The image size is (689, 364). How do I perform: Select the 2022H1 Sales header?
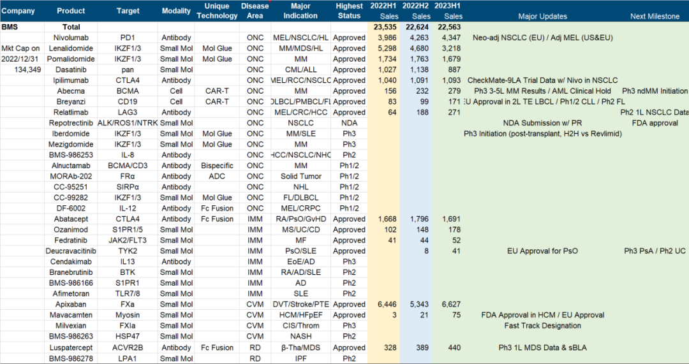pos(384,11)
